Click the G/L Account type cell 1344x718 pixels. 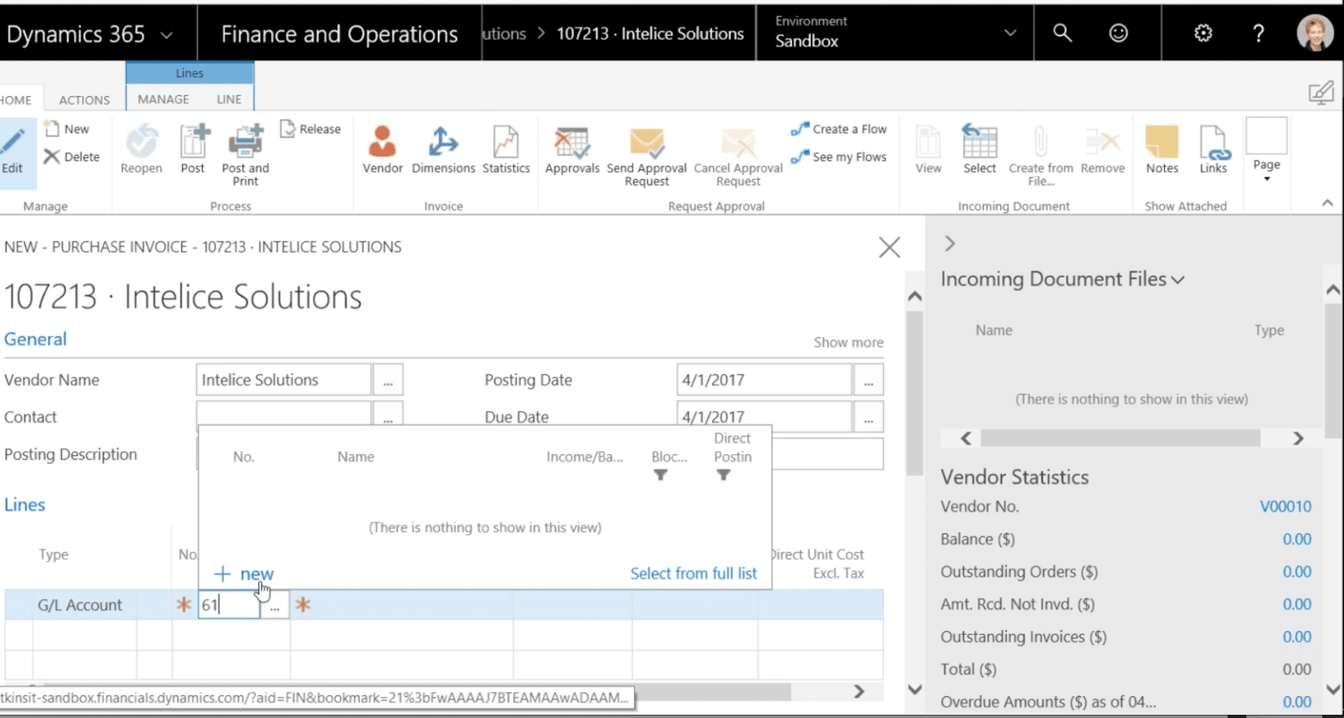80,605
